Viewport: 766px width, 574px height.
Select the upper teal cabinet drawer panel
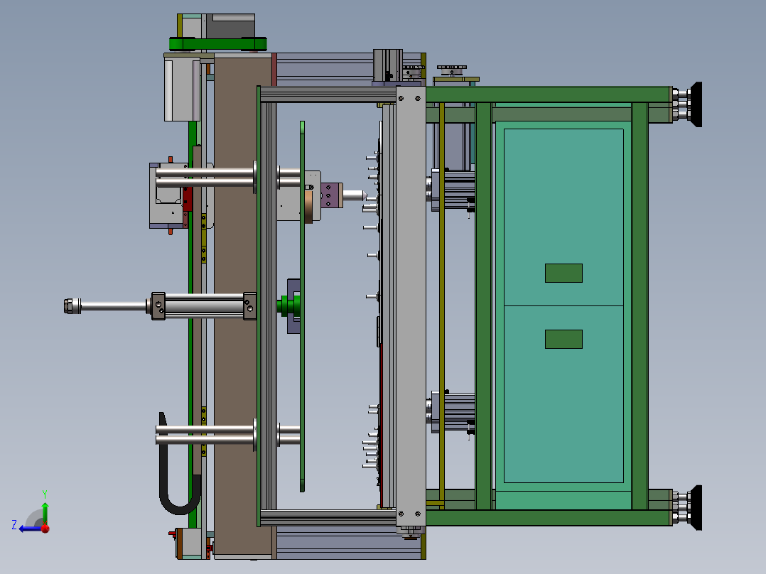point(563,217)
